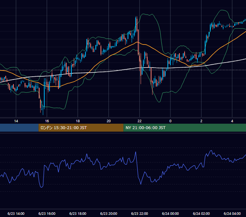Click hour label 2 on price chart axis

click(x=201, y=121)
